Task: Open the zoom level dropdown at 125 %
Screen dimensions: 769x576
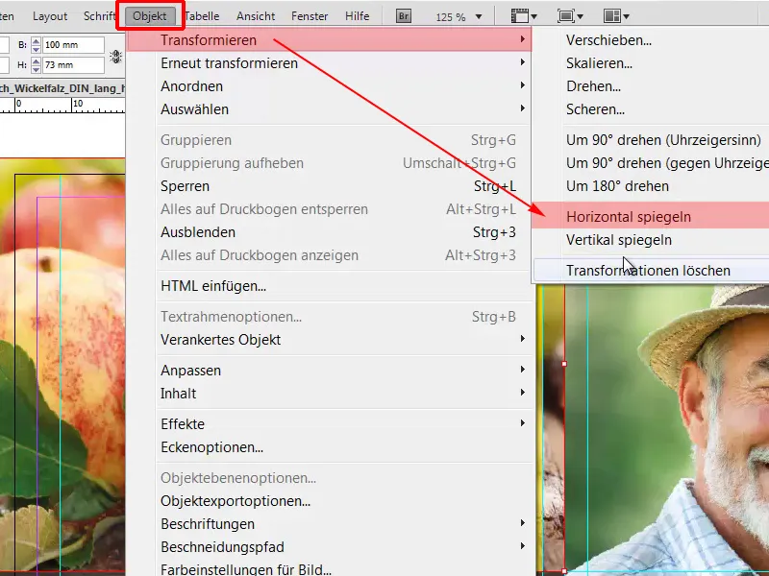Action: click(479, 16)
